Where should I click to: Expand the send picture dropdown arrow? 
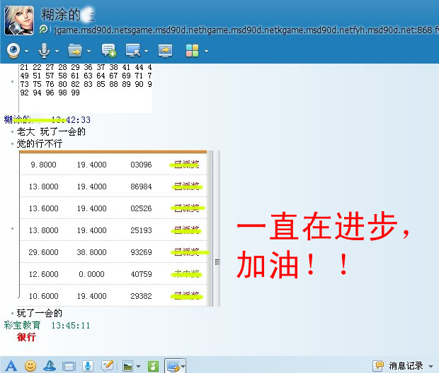(138, 366)
